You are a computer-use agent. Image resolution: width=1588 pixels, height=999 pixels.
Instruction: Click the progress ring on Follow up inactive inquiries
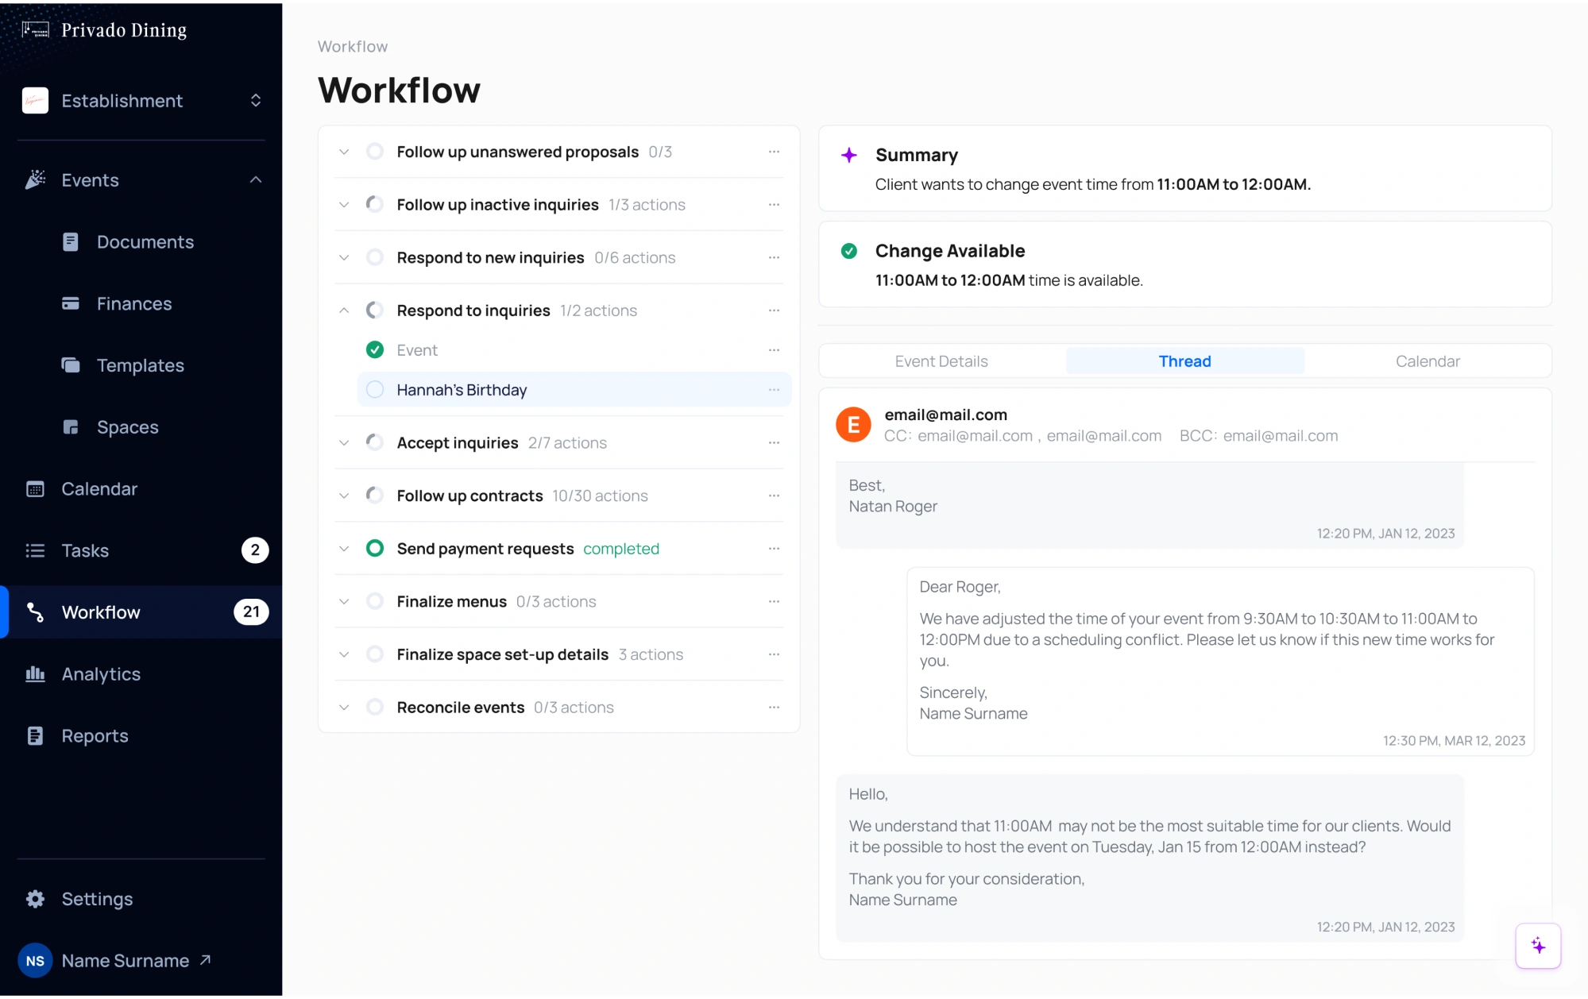coord(374,204)
